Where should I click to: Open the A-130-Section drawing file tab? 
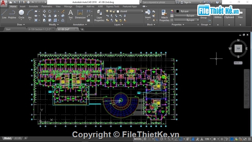tap(39, 29)
